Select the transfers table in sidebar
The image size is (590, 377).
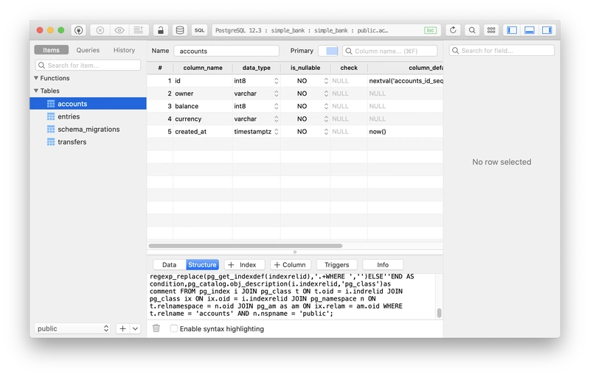tap(88, 142)
